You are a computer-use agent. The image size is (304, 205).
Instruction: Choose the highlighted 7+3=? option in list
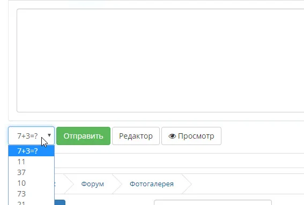32,151
